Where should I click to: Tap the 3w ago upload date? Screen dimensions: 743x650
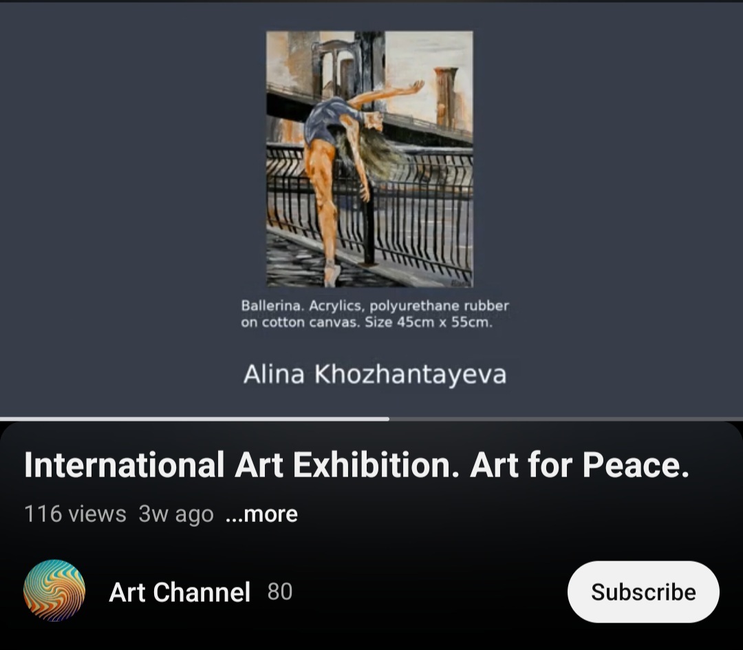176,514
